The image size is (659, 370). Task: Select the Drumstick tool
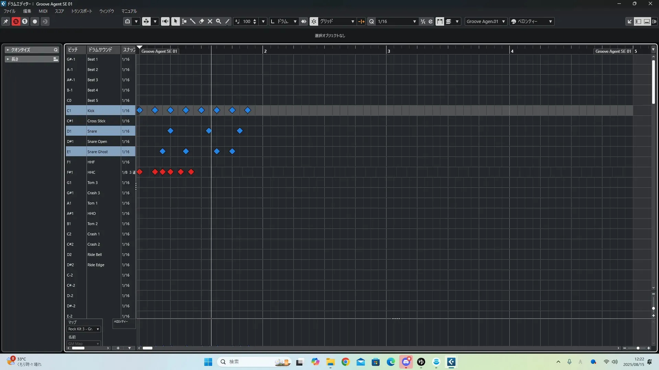(x=193, y=21)
